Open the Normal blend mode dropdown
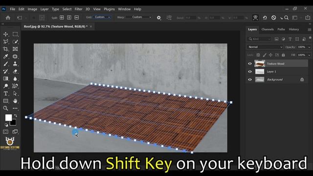This screenshot has width=313, height=176. [x=265, y=47]
